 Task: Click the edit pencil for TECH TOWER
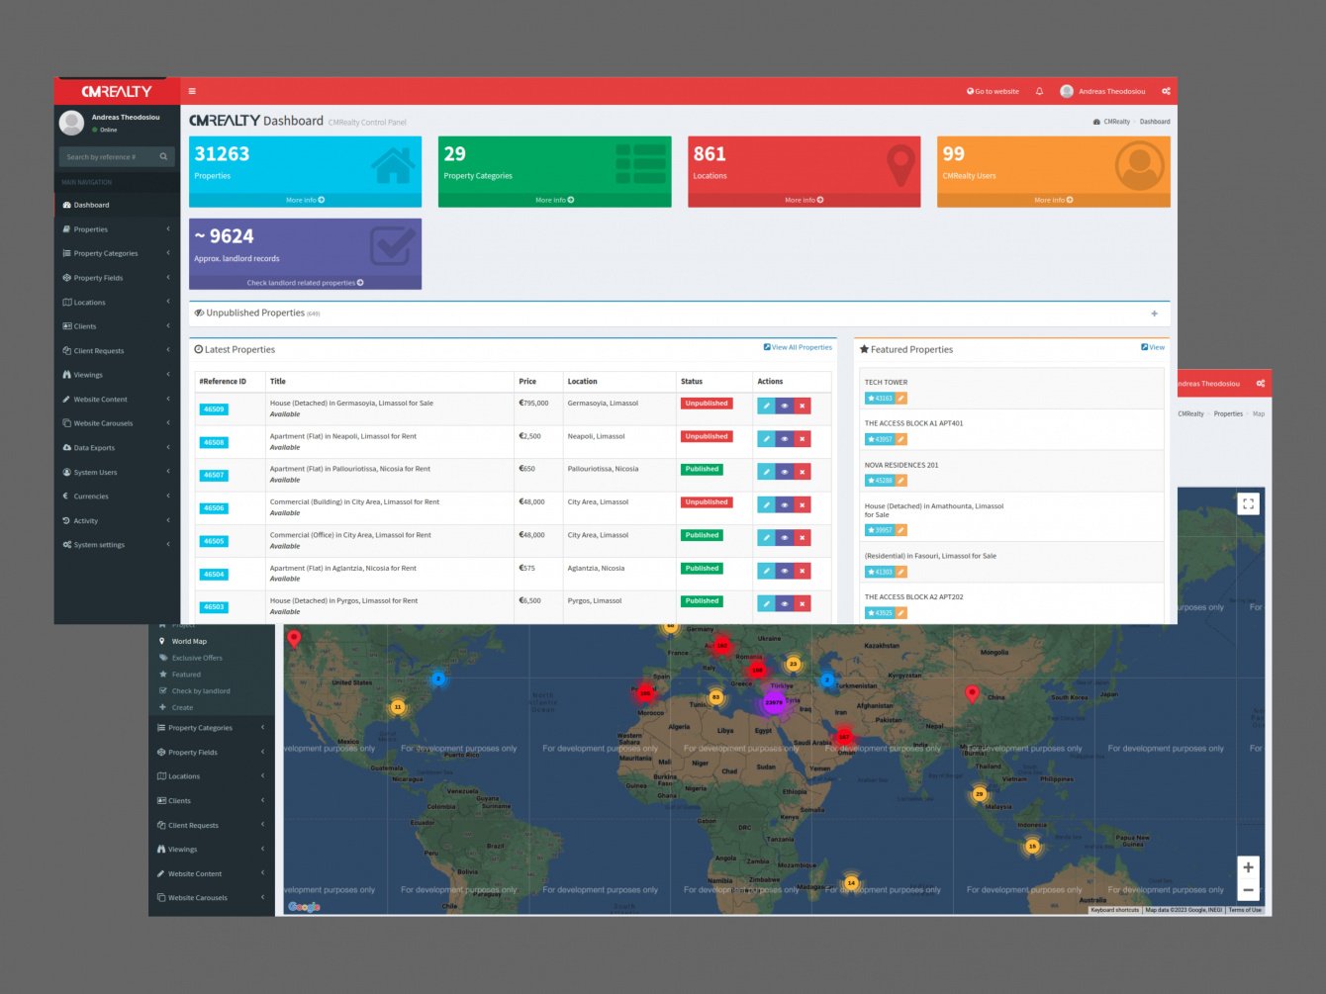pyautogui.click(x=901, y=399)
